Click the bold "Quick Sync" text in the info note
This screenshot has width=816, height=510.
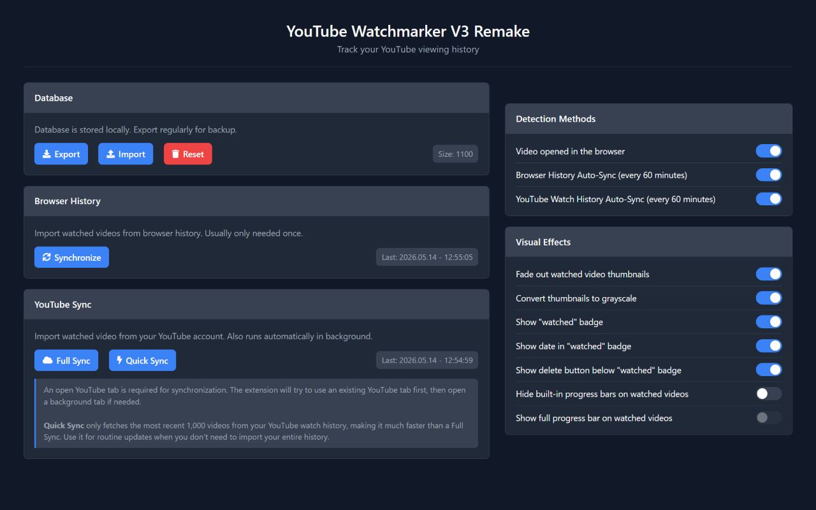point(64,425)
